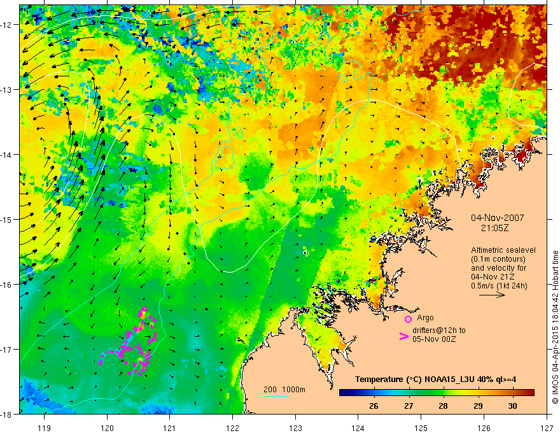The width and height of the screenshot is (560, 433).
Task: Click the longitude label 122
Action: 232,428
